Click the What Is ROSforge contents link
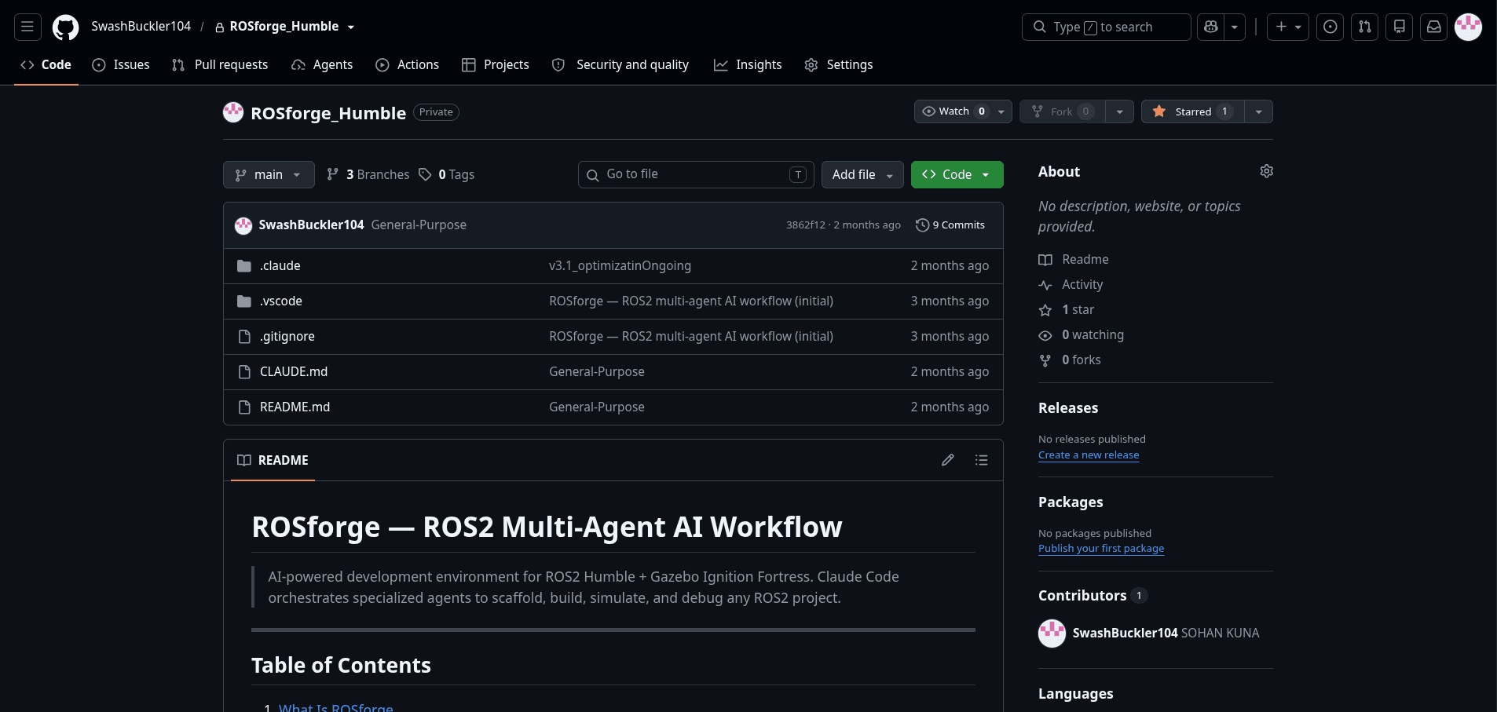1497x712 pixels. tap(335, 707)
